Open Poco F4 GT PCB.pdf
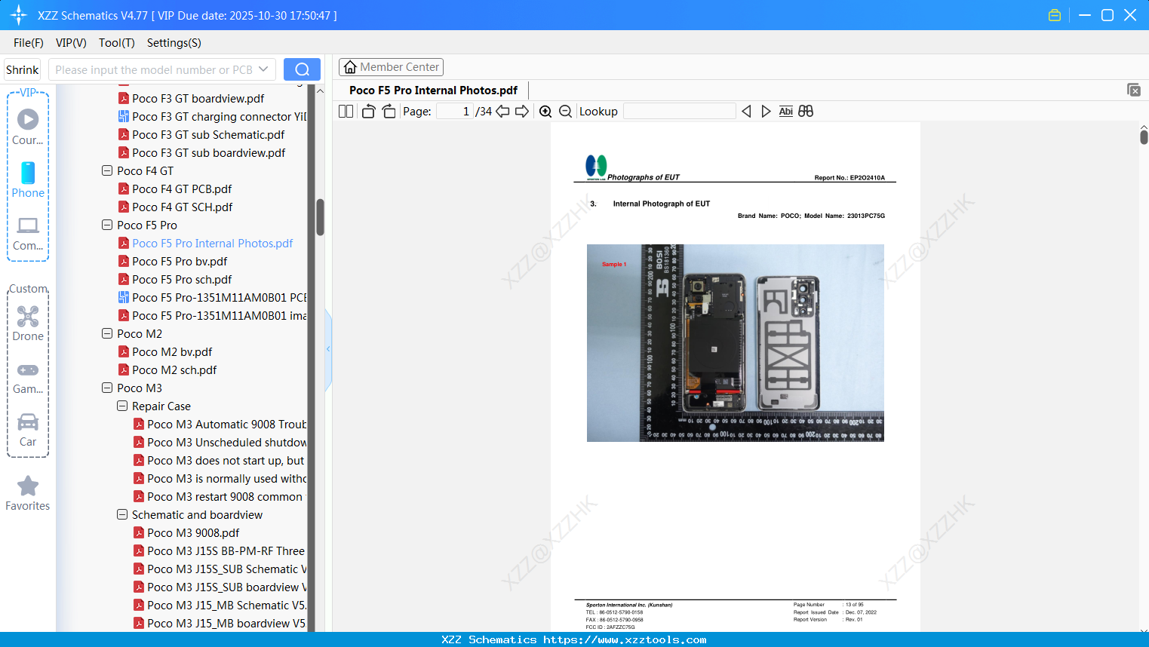 pos(182,189)
